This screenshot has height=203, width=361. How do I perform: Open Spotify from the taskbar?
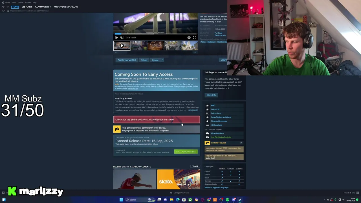[227, 200]
